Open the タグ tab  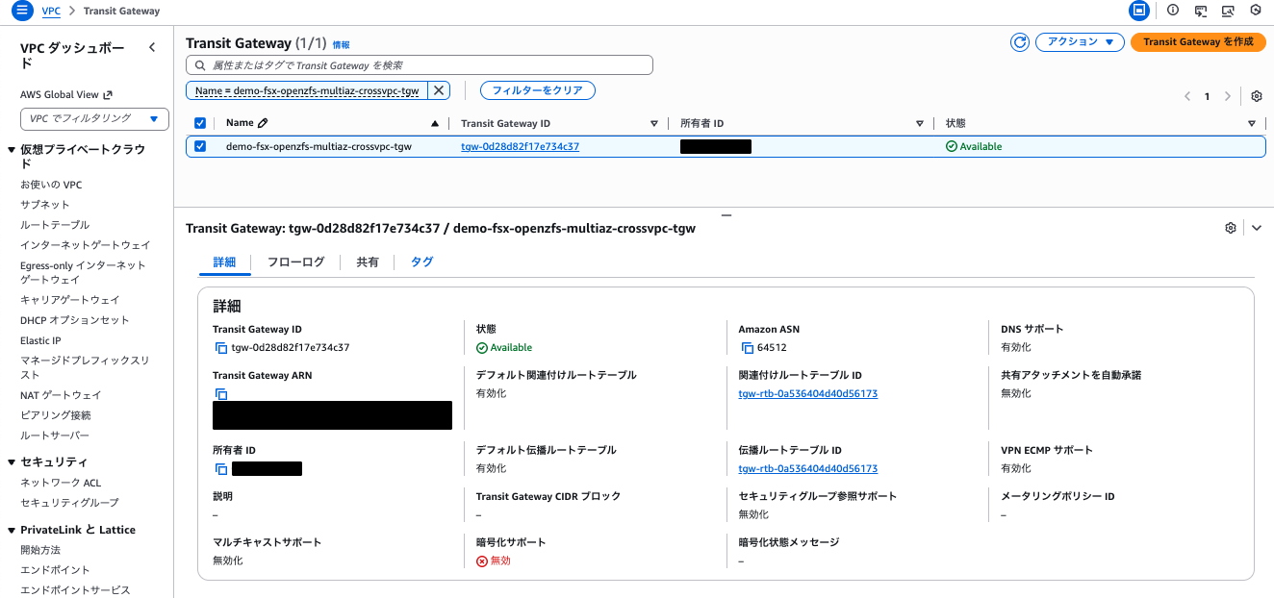pyautogui.click(x=421, y=261)
